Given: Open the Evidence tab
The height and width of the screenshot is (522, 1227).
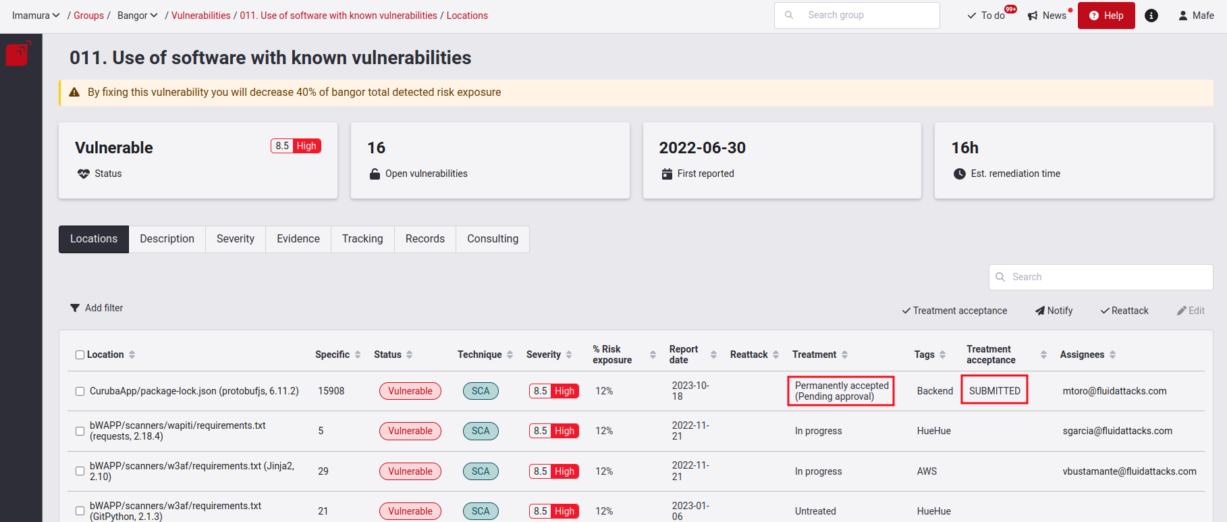Looking at the screenshot, I should click(298, 239).
